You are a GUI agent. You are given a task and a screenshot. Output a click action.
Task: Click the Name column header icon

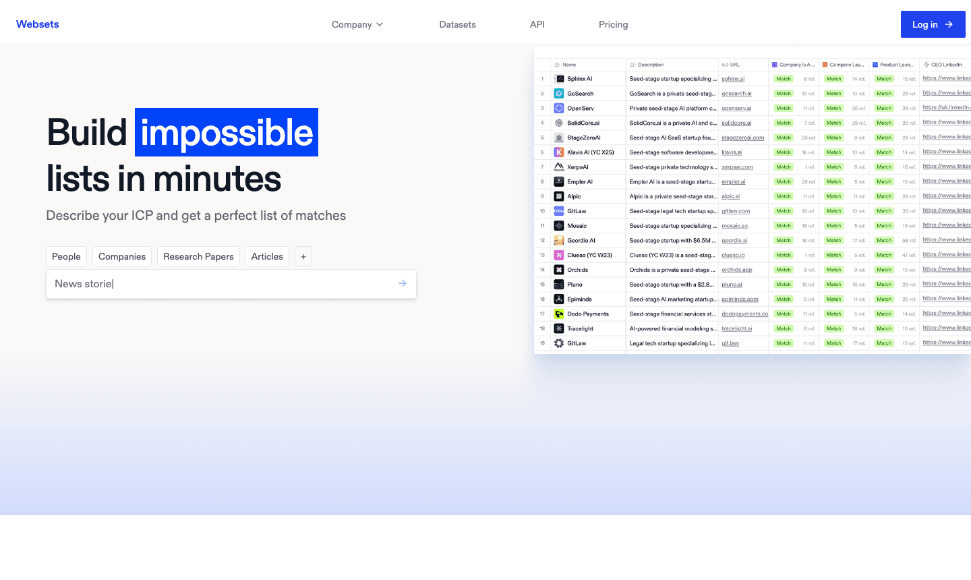click(x=558, y=65)
